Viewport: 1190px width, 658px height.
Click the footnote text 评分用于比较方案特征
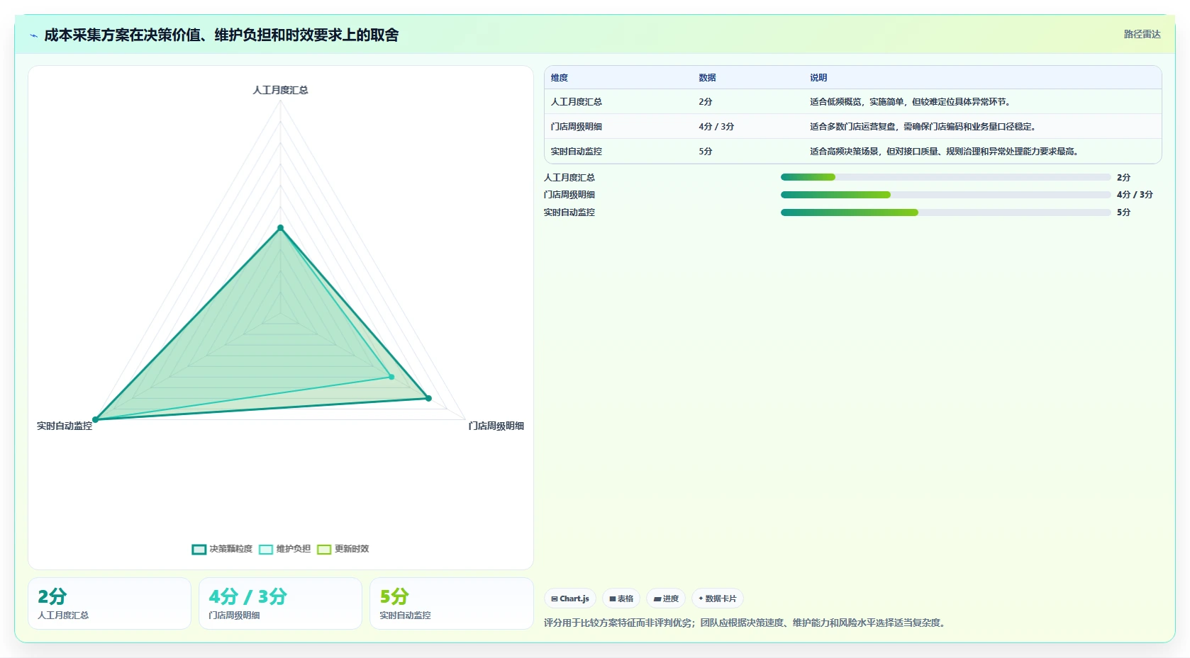pyautogui.click(x=746, y=623)
